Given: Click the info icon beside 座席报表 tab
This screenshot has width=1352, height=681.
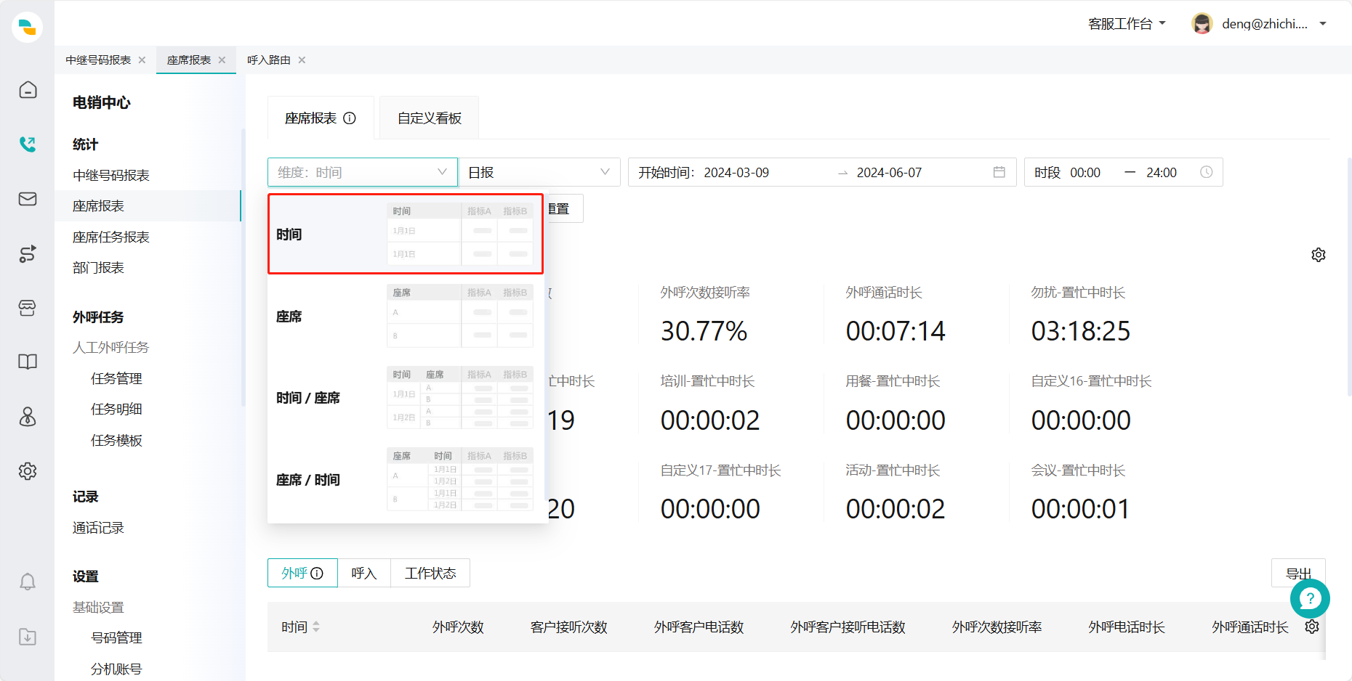Looking at the screenshot, I should (x=350, y=118).
